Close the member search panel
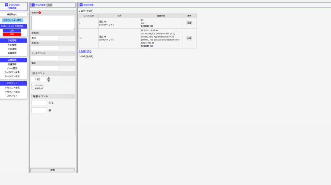Screen dimensions: 331x185 [x=49, y=5]
